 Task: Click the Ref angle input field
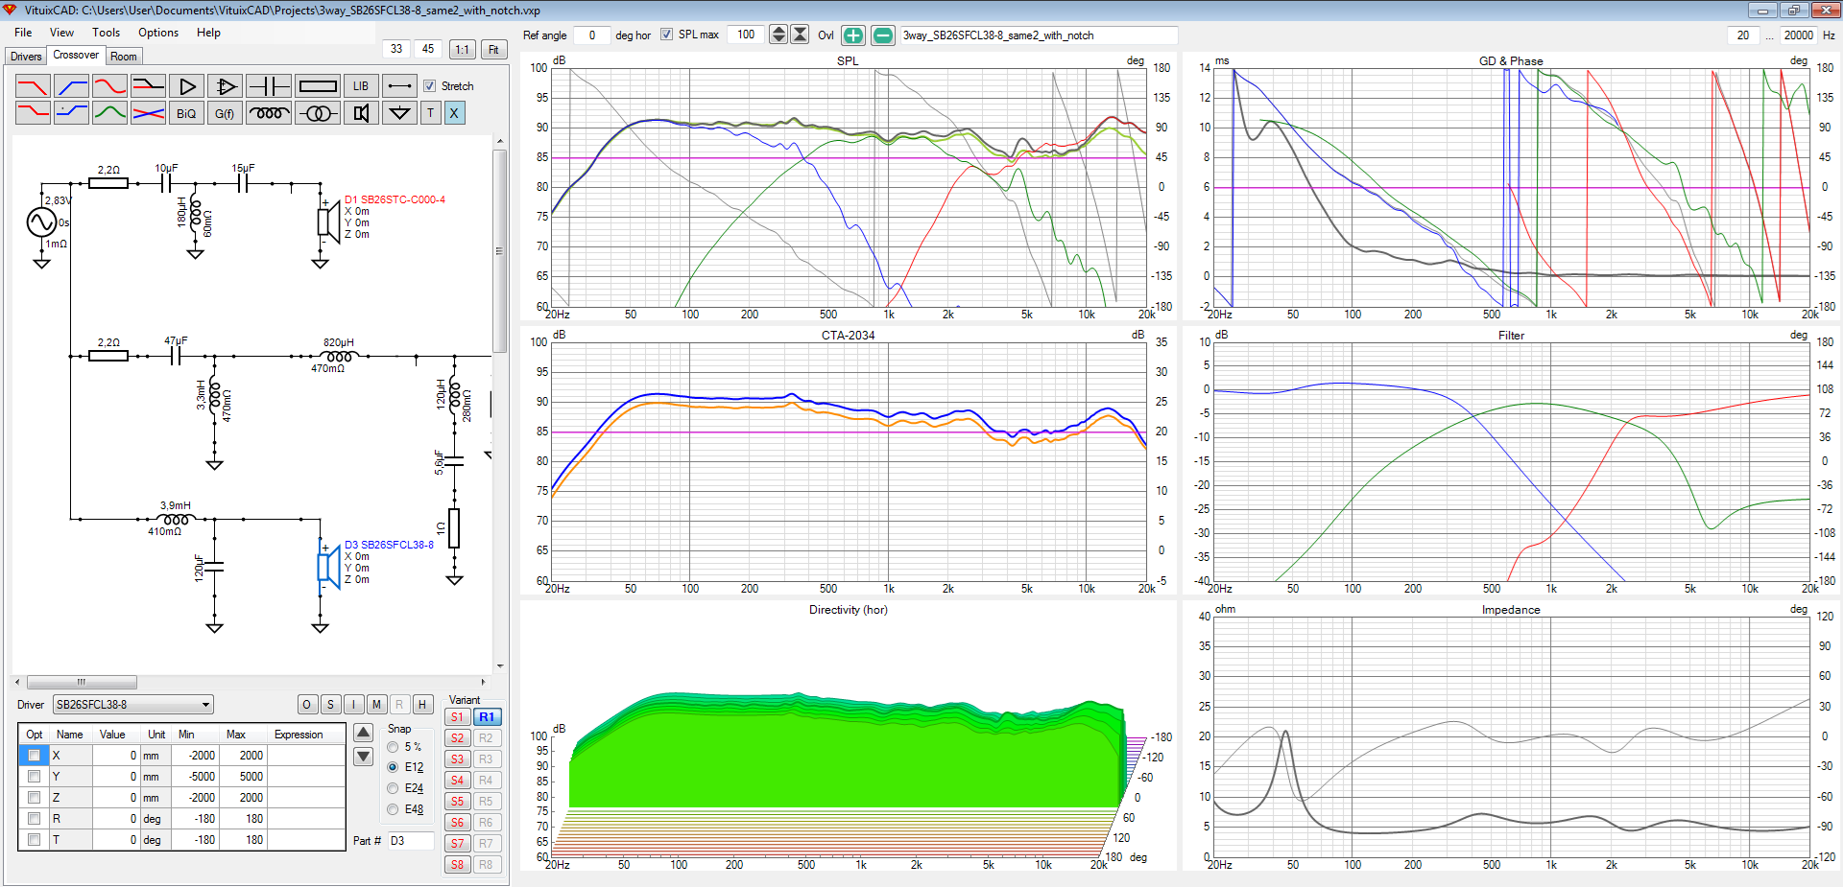coord(591,35)
